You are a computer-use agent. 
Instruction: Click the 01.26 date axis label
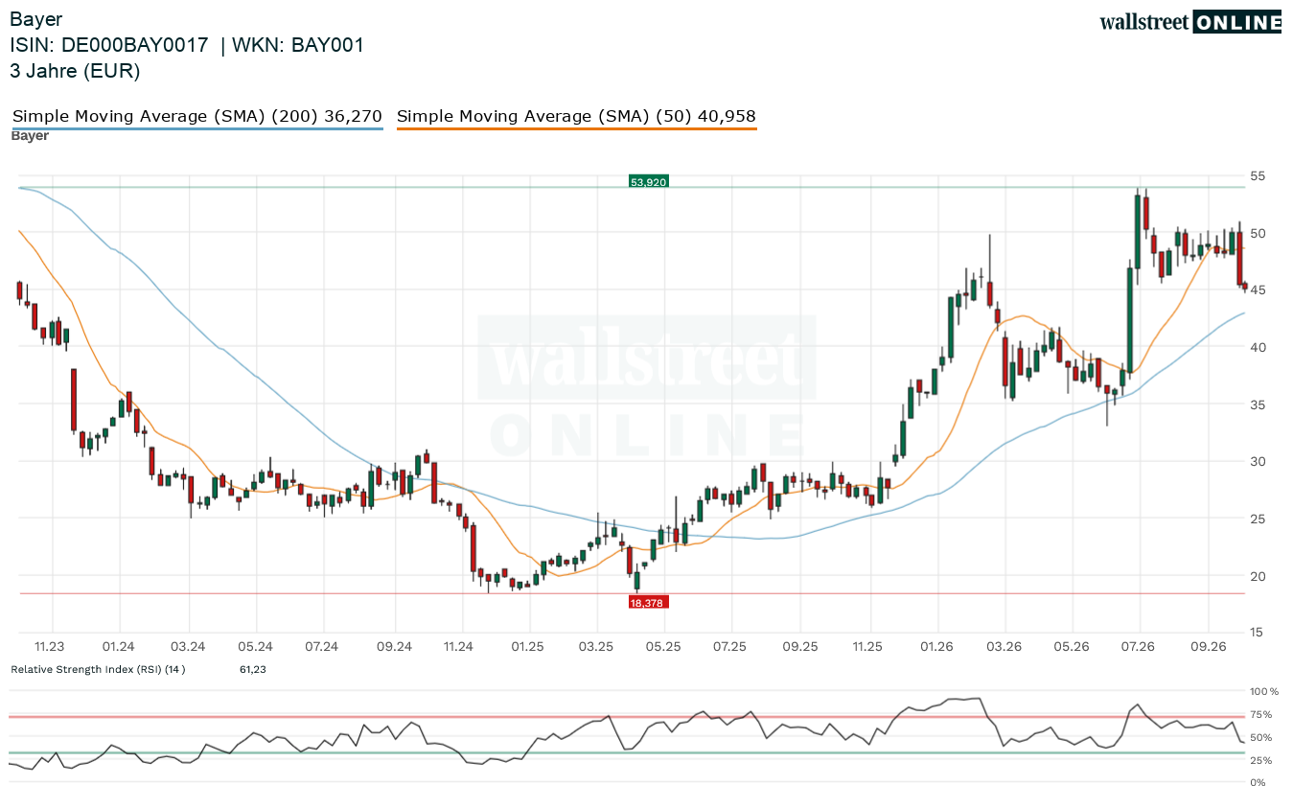point(935,647)
